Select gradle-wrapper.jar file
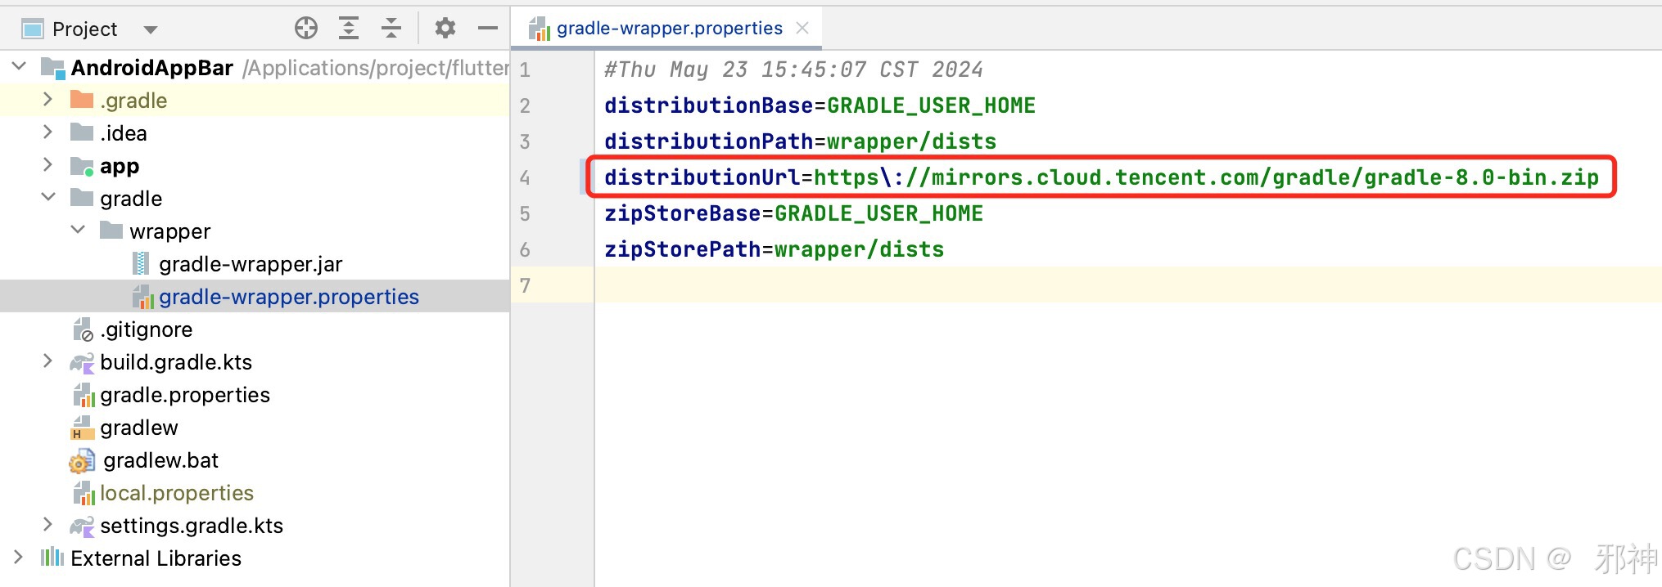 click(x=251, y=264)
